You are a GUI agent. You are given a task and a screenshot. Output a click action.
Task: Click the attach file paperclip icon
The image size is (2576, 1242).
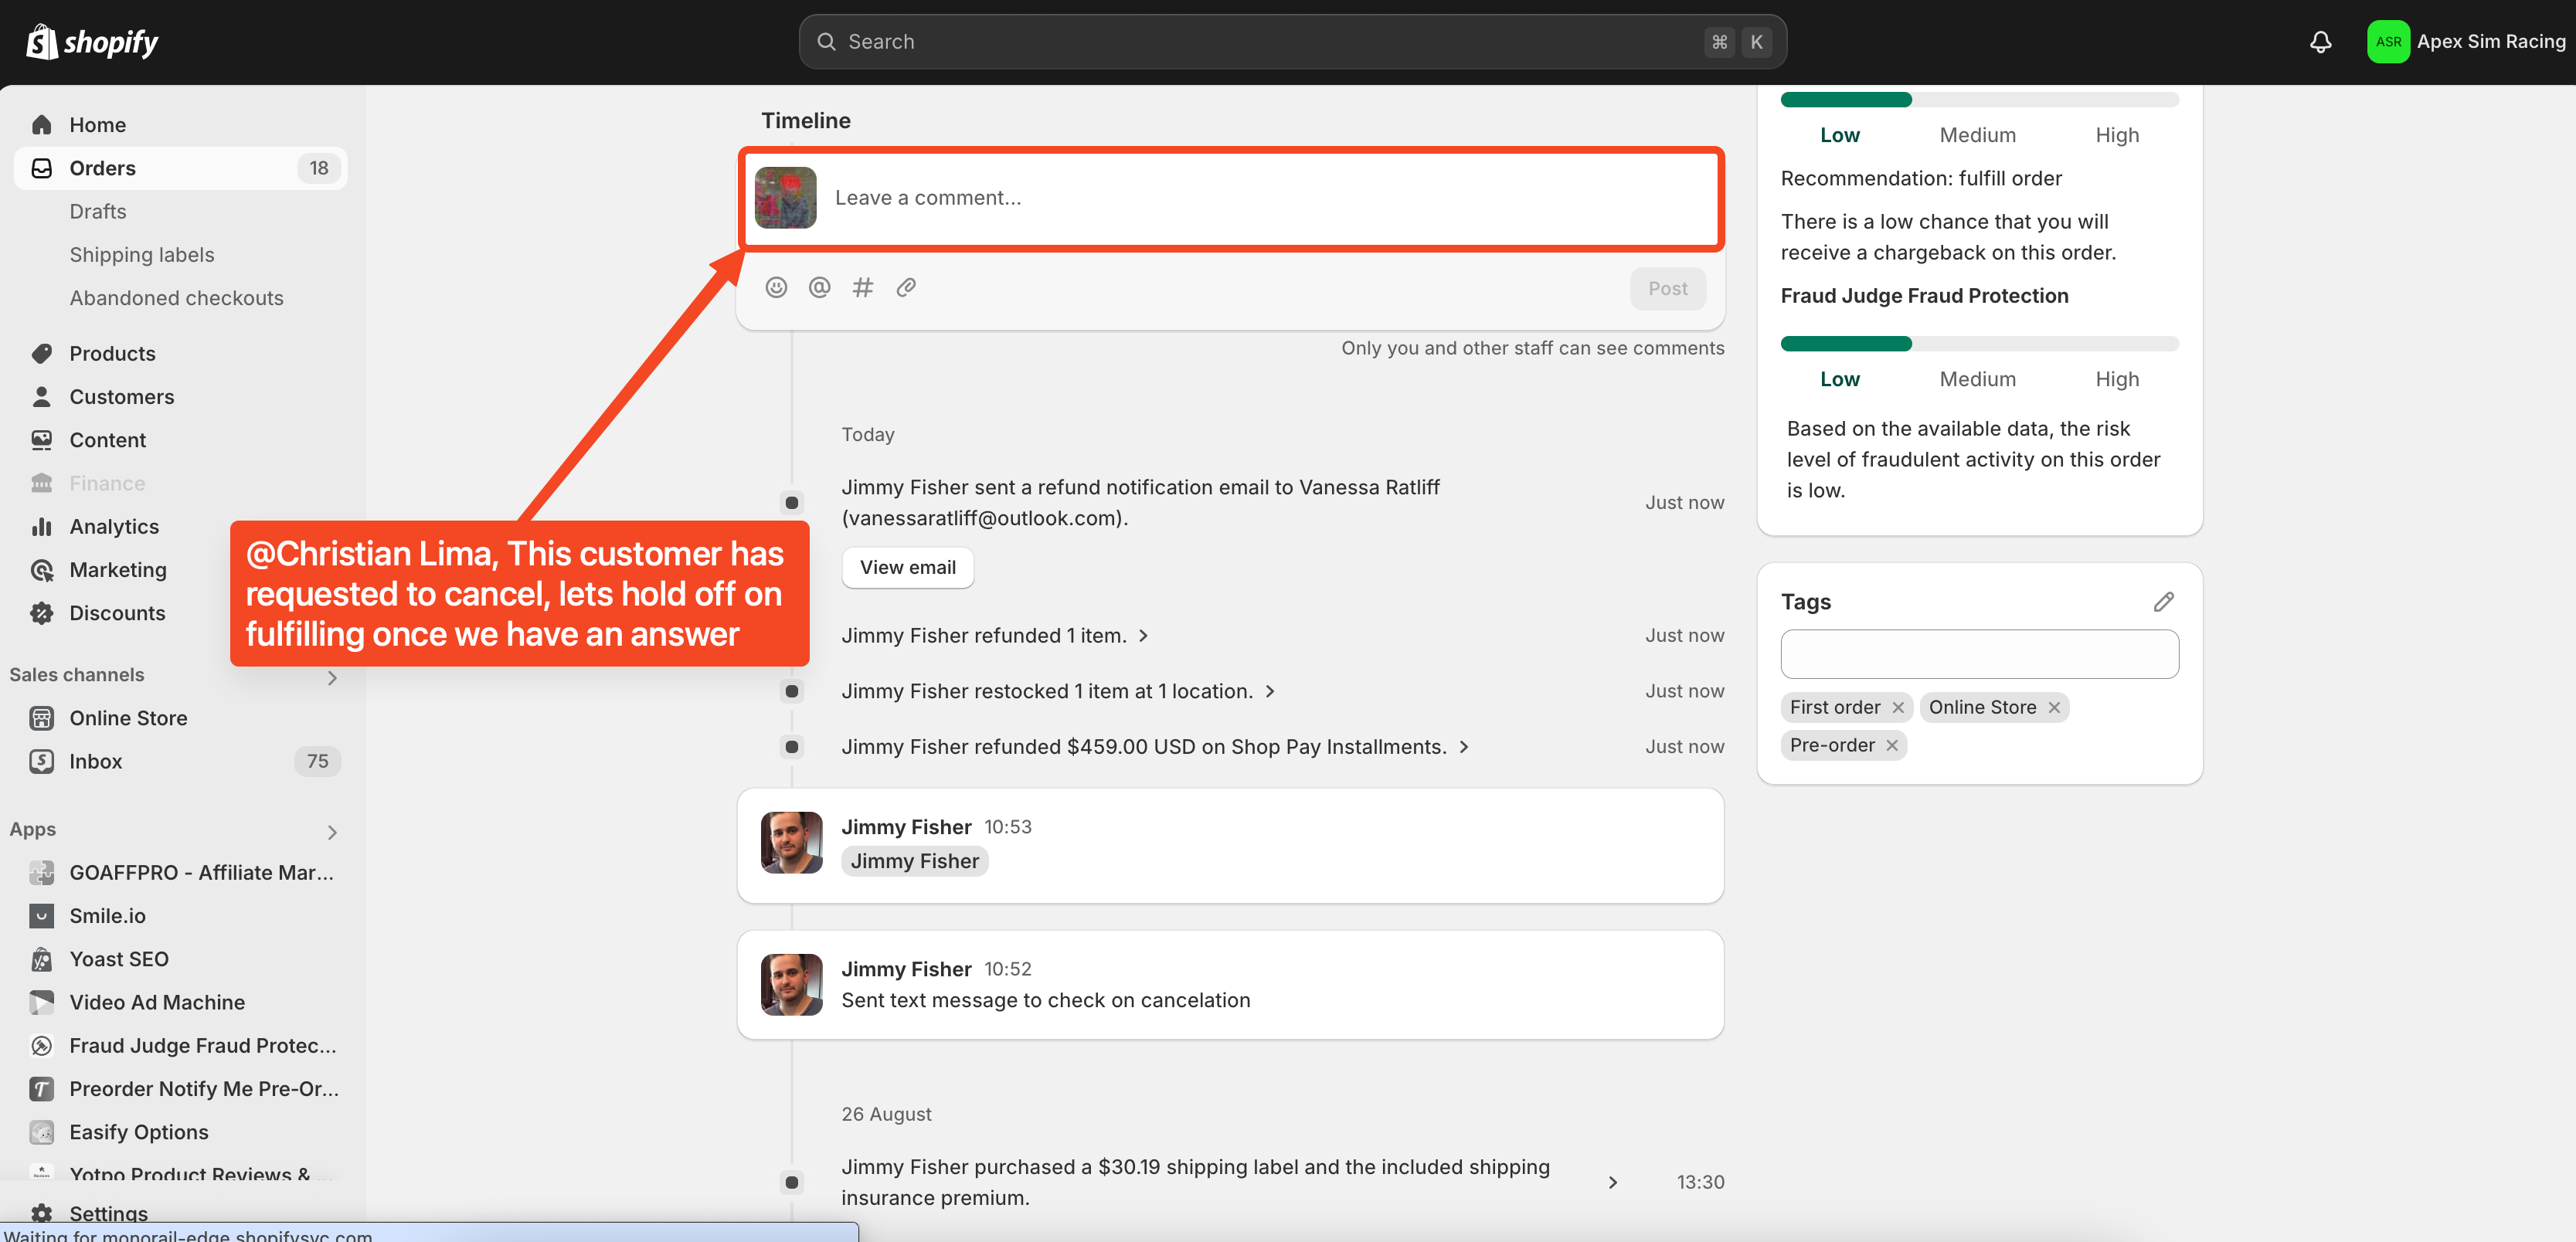(x=906, y=288)
